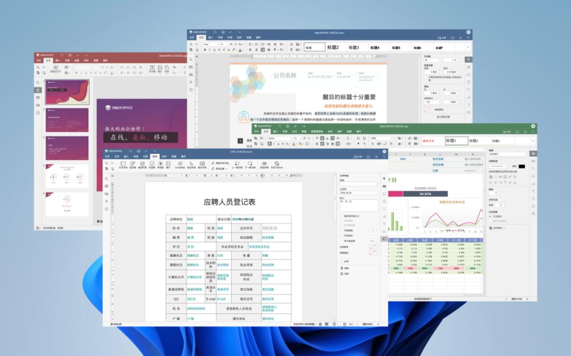Click the View Form preview icon
The width and height of the screenshot is (571, 356).
(264, 163)
